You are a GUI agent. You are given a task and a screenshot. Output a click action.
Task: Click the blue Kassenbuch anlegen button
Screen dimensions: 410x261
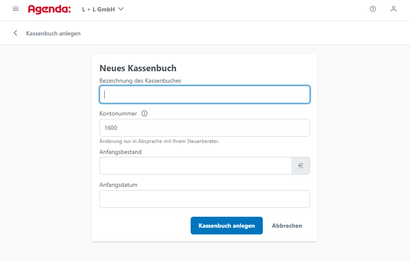point(227,226)
